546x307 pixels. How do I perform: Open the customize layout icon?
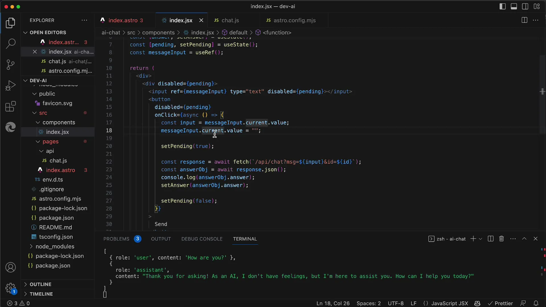[x=537, y=6]
